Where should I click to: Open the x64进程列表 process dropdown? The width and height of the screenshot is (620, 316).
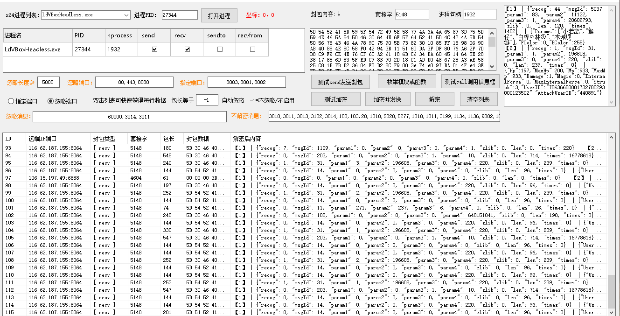(x=85, y=15)
